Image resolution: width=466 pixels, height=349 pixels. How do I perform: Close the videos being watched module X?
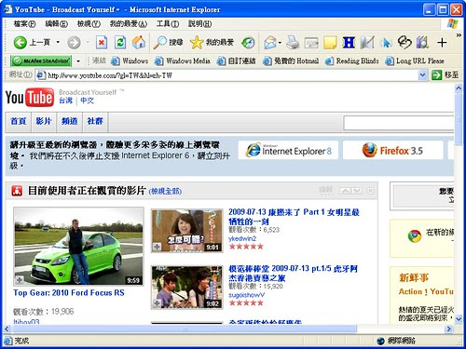pyautogui.click(x=370, y=191)
